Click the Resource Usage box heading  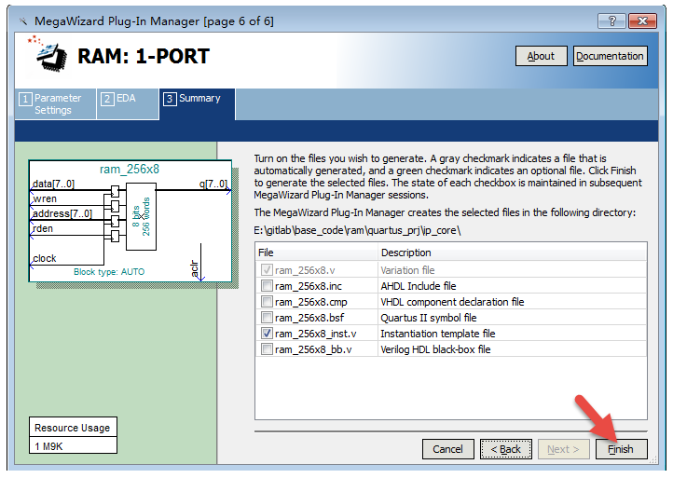point(72,428)
